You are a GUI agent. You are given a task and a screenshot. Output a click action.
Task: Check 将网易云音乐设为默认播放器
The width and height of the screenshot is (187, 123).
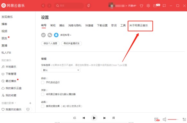point(43,94)
